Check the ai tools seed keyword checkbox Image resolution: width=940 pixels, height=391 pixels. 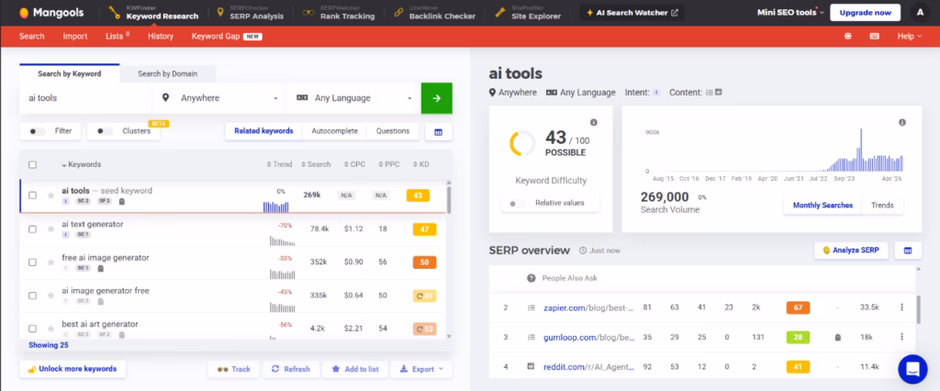tap(32, 195)
